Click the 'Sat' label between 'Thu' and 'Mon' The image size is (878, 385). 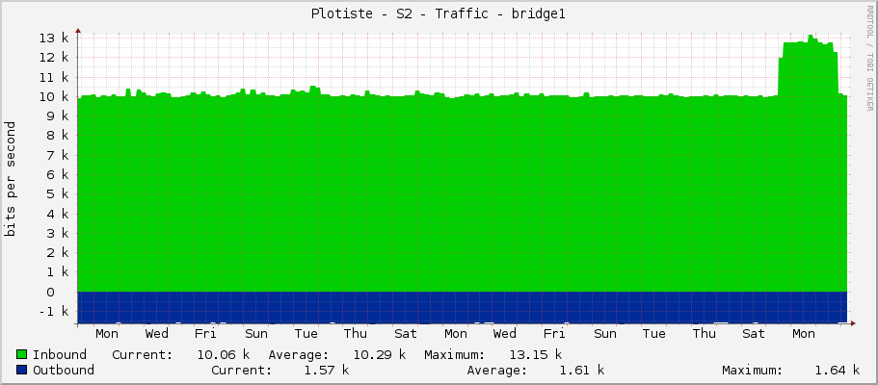point(406,334)
